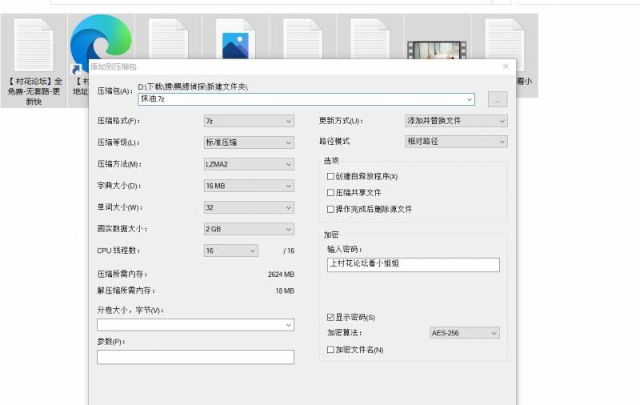The image size is (640, 405).
Task: Toggle 操作完成后删除源文件 checkbox
Action: click(330, 209)
